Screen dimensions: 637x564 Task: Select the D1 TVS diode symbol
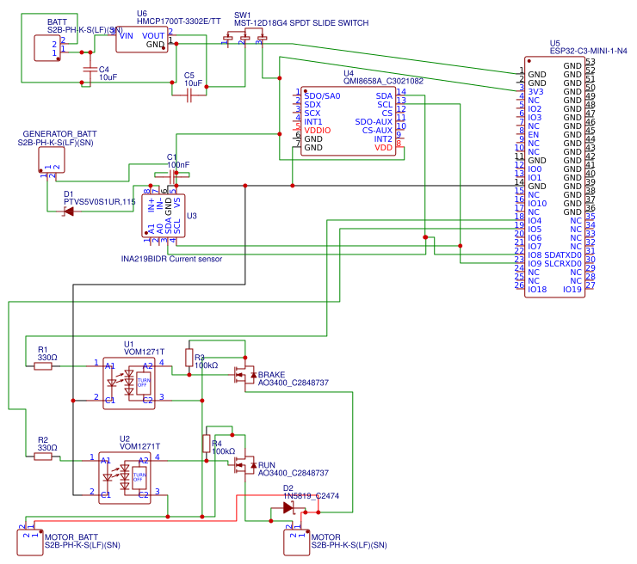[x=69, y=211]
